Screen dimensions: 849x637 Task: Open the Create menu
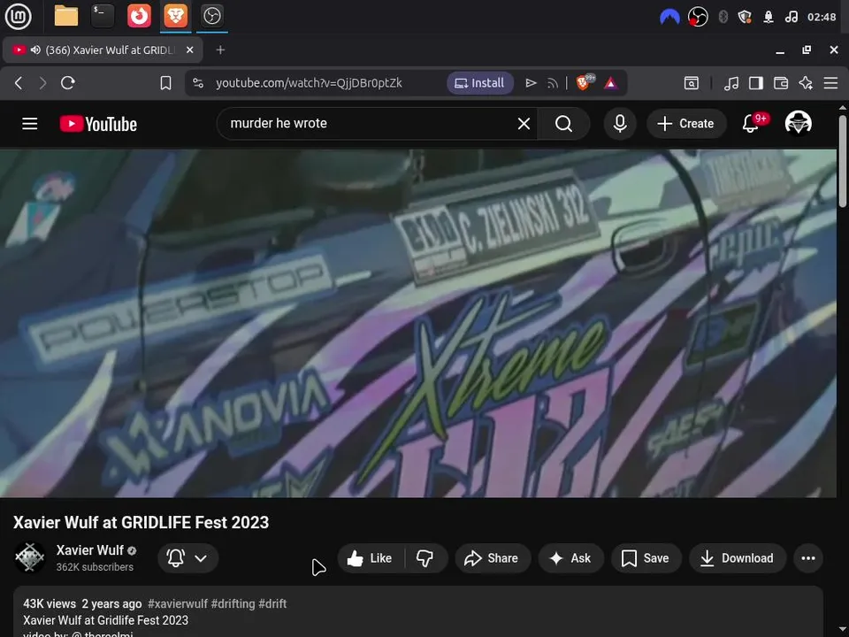[x=686, y=124]
